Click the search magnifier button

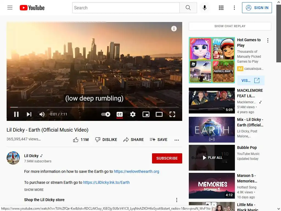point(188,8)
